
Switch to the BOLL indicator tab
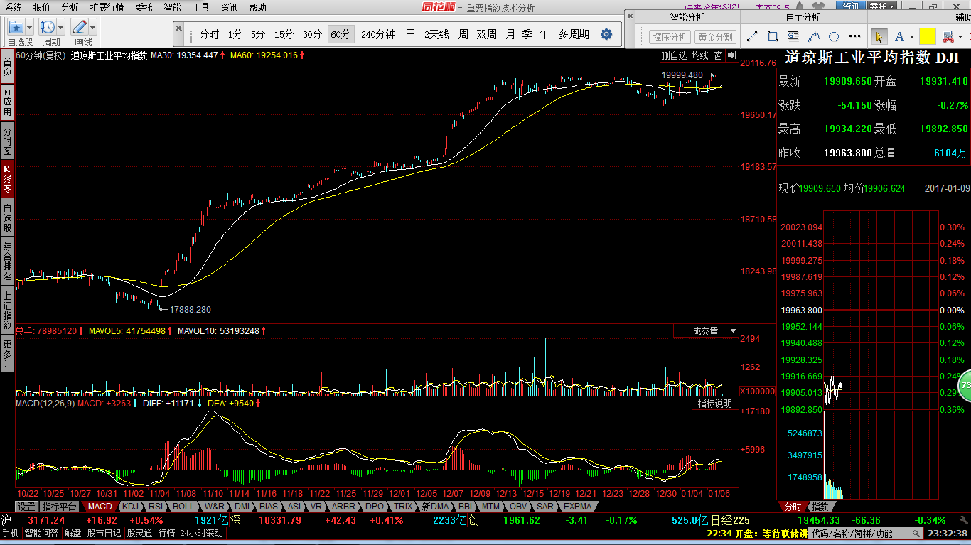(x=183, y=507)
